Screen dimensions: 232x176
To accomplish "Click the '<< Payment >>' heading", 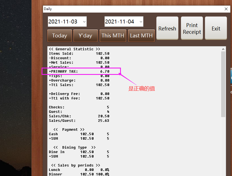I will pos(69,130).
